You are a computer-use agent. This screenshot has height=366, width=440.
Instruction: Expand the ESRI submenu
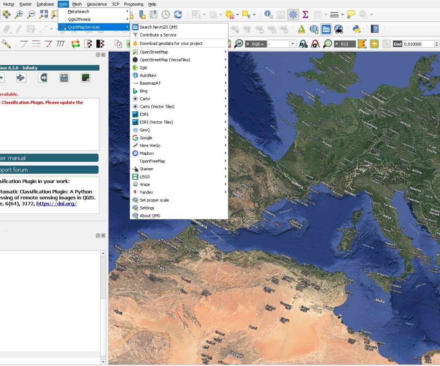pos(179,114)
